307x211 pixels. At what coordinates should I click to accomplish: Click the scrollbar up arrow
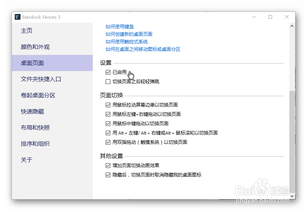click(x=292, y=26)
